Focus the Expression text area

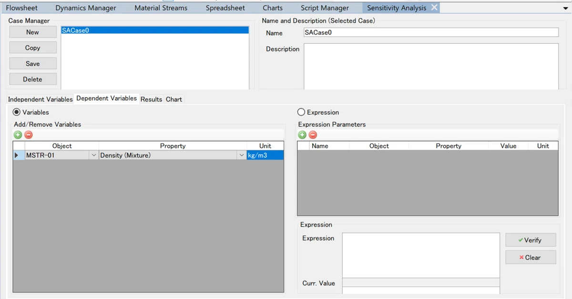click(x=421, y=255)
